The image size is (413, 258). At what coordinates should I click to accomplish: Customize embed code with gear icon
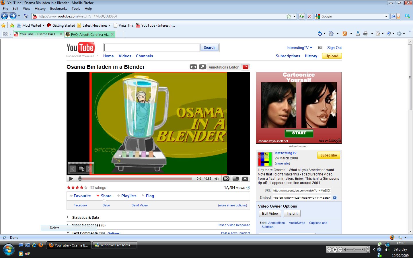pyautogui.click(x=335, y=198)
